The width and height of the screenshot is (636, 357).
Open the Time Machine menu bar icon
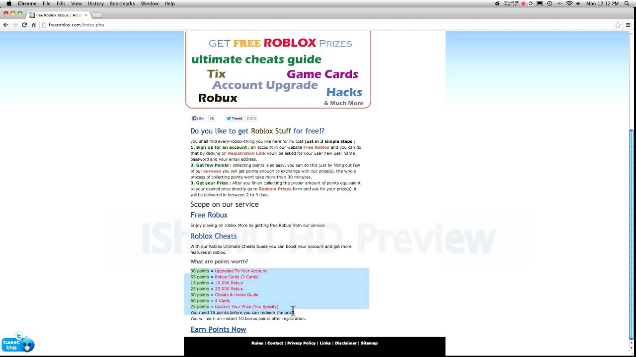pyautogui.click(x=549, y=3)
